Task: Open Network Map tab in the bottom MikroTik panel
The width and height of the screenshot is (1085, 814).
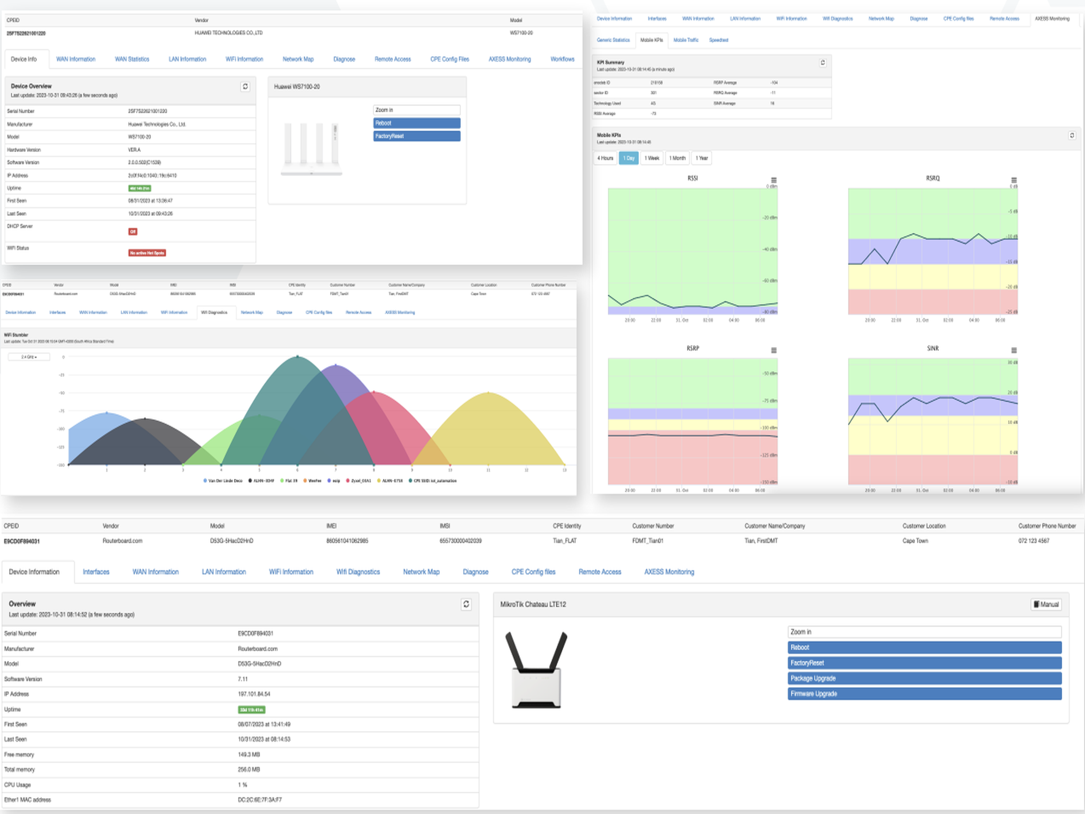Action: [421, 572]
